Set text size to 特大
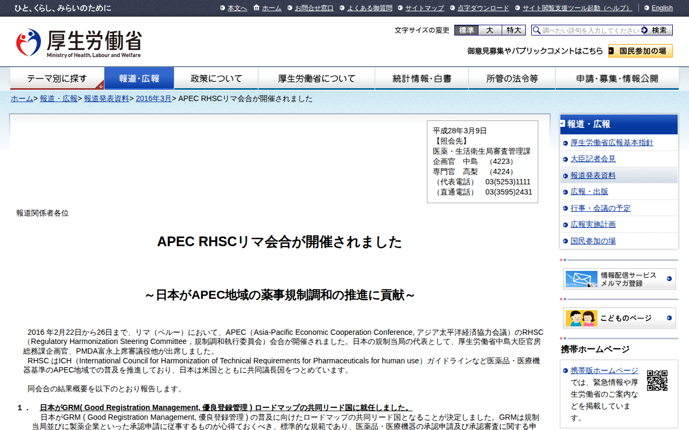689x430 pixels. coord(514,31)
